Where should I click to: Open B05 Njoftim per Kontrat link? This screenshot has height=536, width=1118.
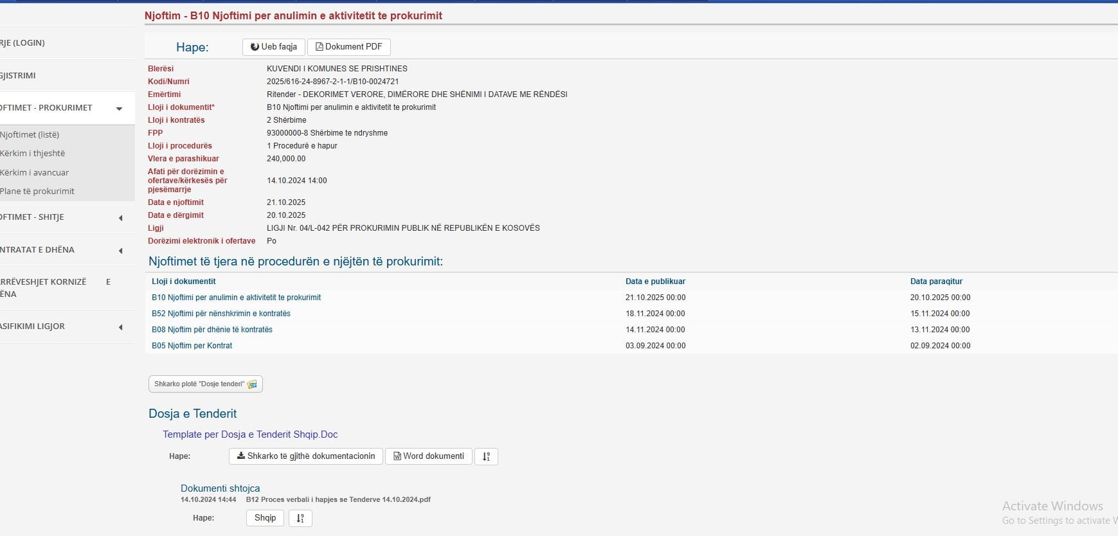click(x=192, y=346)
